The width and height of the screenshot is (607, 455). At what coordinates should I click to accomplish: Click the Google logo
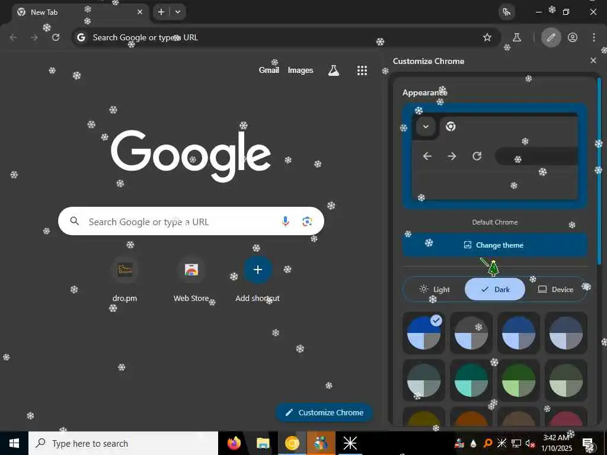pyautogui.click(x=191, y=156)
